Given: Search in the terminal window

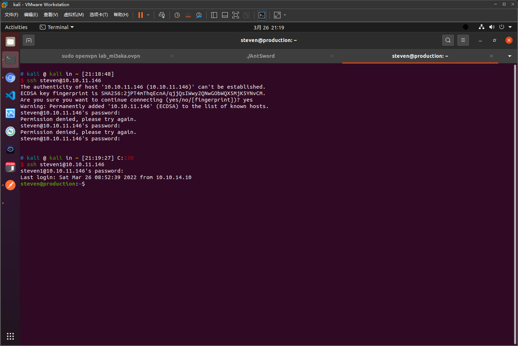Looking at the screenshot, I should [448, 40].
